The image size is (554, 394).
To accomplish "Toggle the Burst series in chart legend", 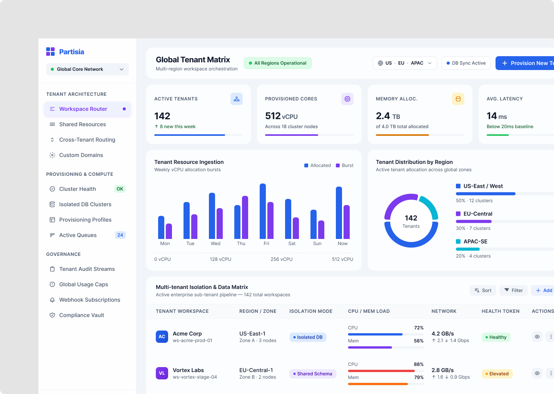I will click(x=345, y=165).
